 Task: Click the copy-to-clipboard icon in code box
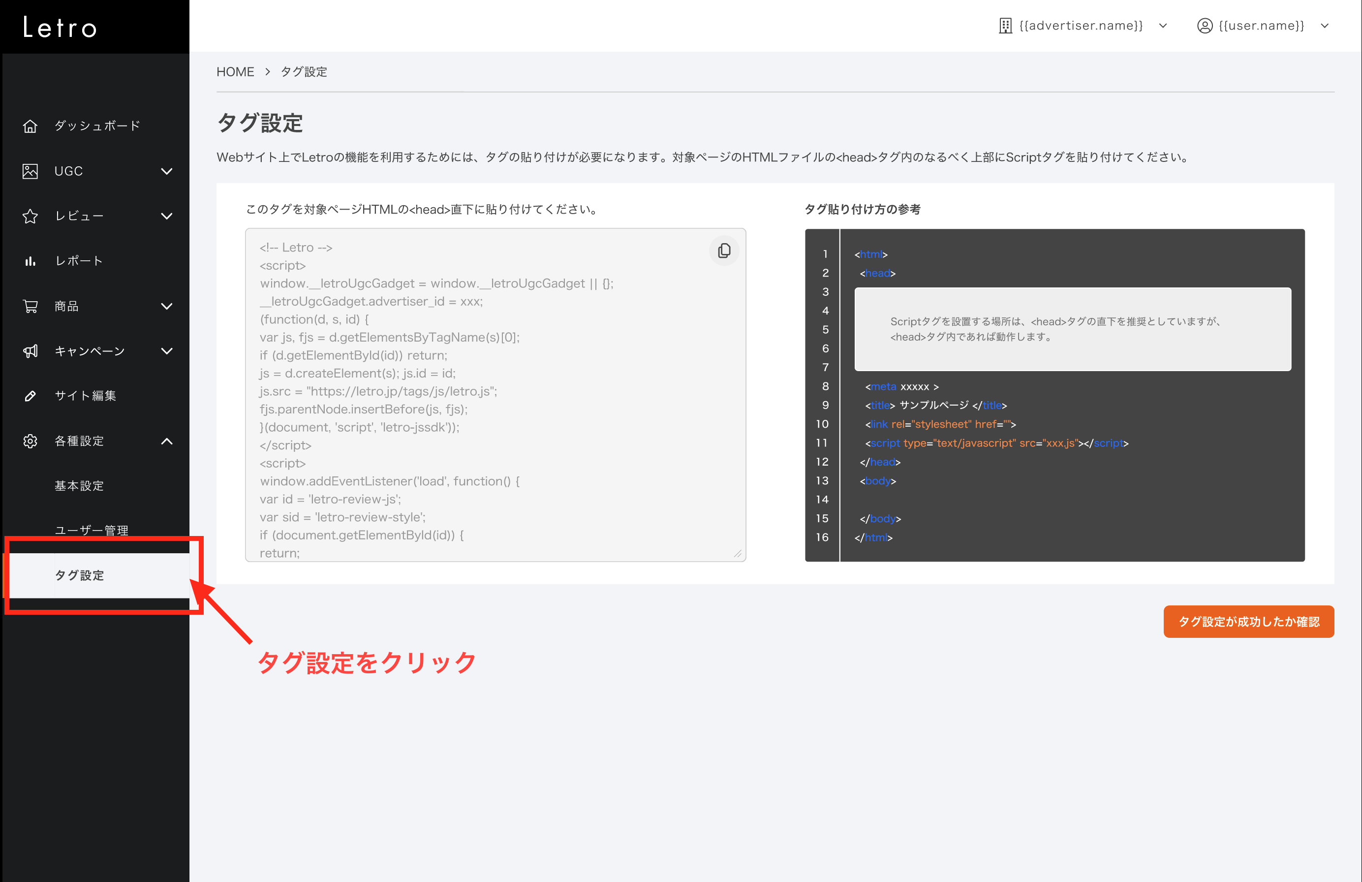(724, 251)
